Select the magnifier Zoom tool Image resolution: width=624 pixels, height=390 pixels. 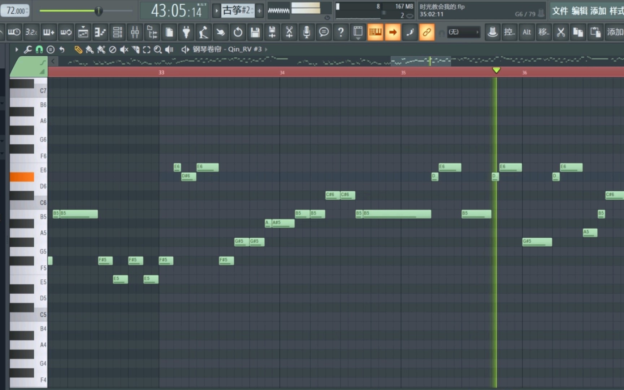[158, 49]
